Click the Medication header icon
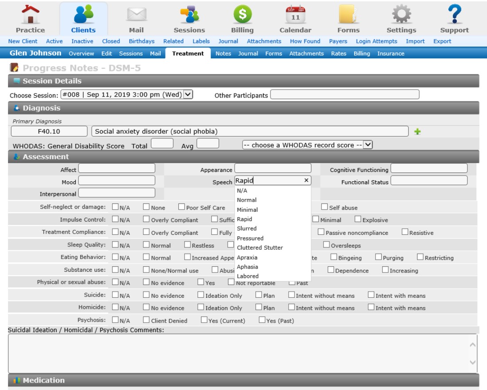This screenshot has height=390, width=487. coord(17,380)
